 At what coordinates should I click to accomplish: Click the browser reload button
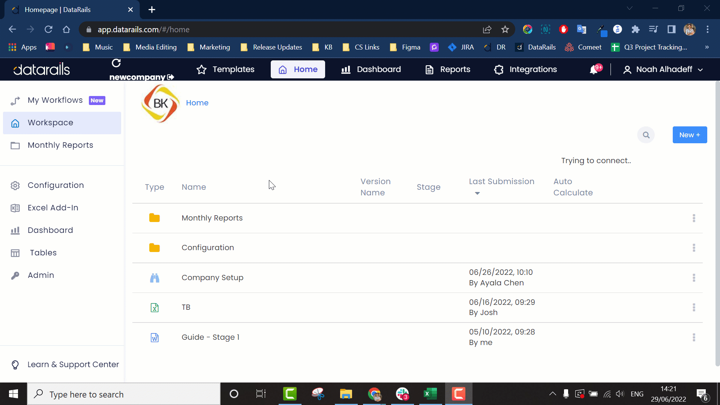click(48, 29)
